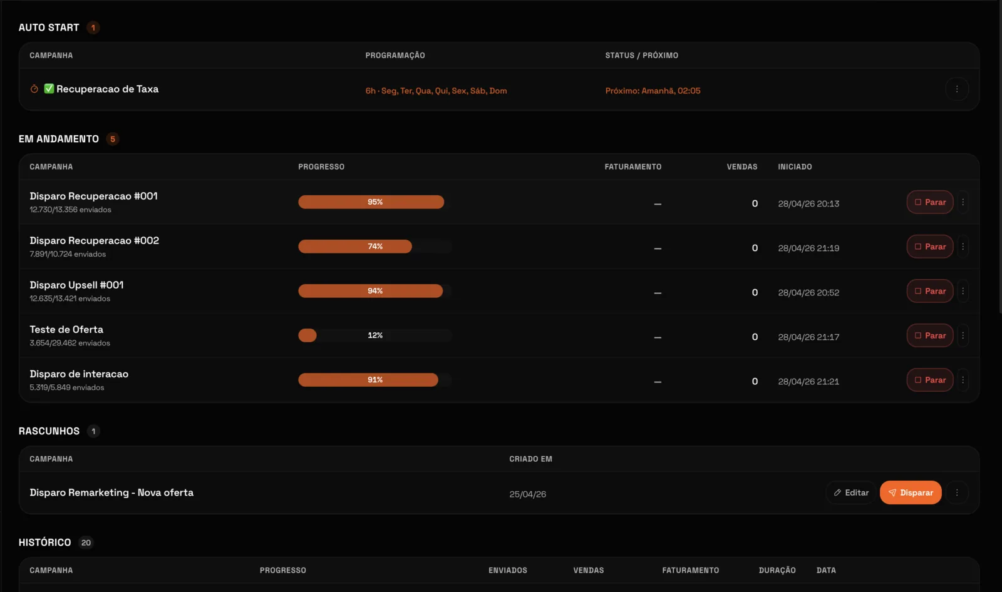The image size is (1002, 592).
Task: Stop Disparo Recuperacao #002 with Parar
Action: (930, 247)
